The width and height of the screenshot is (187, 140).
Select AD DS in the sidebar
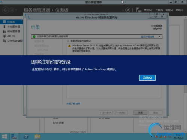tap(11, 36)
